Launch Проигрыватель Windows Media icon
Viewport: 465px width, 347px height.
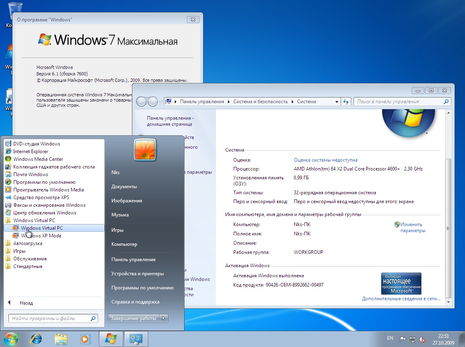(x=8, y=190)
